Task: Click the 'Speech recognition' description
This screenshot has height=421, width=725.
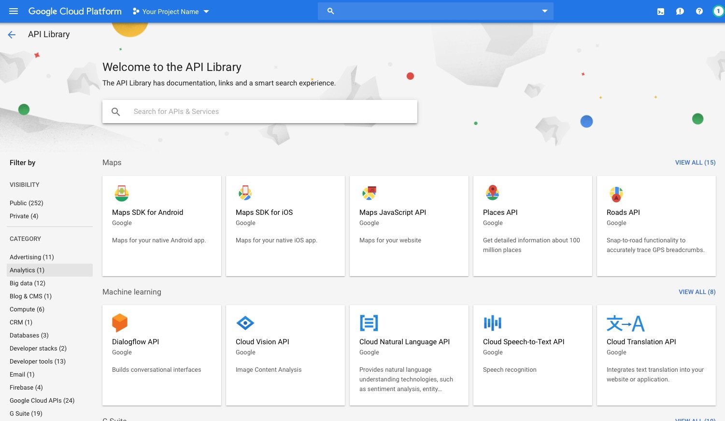Action: point(510,370)
